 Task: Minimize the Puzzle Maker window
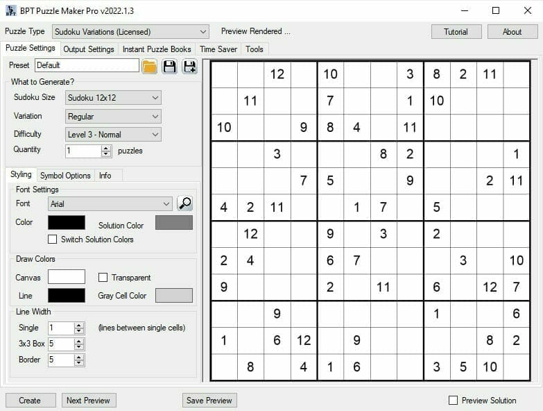(465, 10)
